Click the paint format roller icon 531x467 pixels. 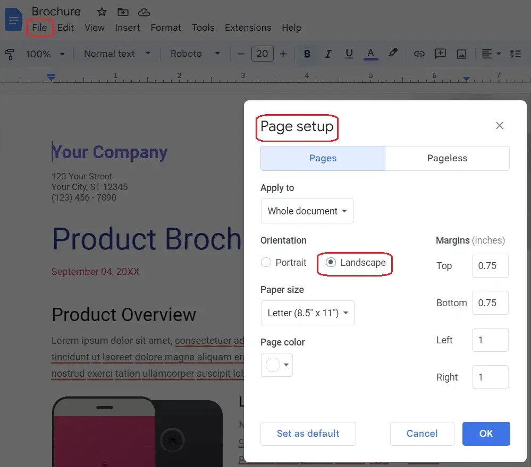click(x=10, y=54)
